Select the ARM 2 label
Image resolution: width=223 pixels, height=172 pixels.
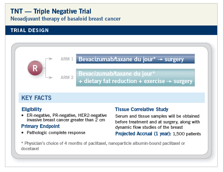67,77
